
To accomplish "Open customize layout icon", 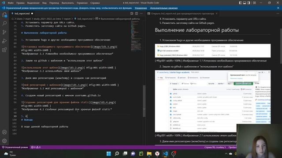I will 254,3.
